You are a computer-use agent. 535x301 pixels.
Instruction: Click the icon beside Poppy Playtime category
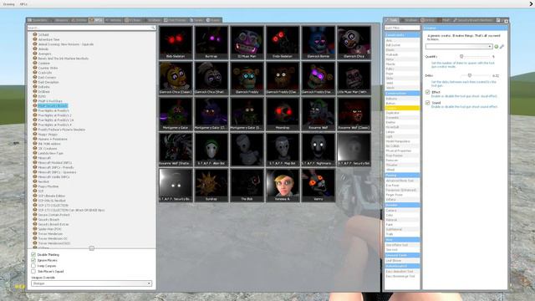pyautogui.click(x=35, y=186)
